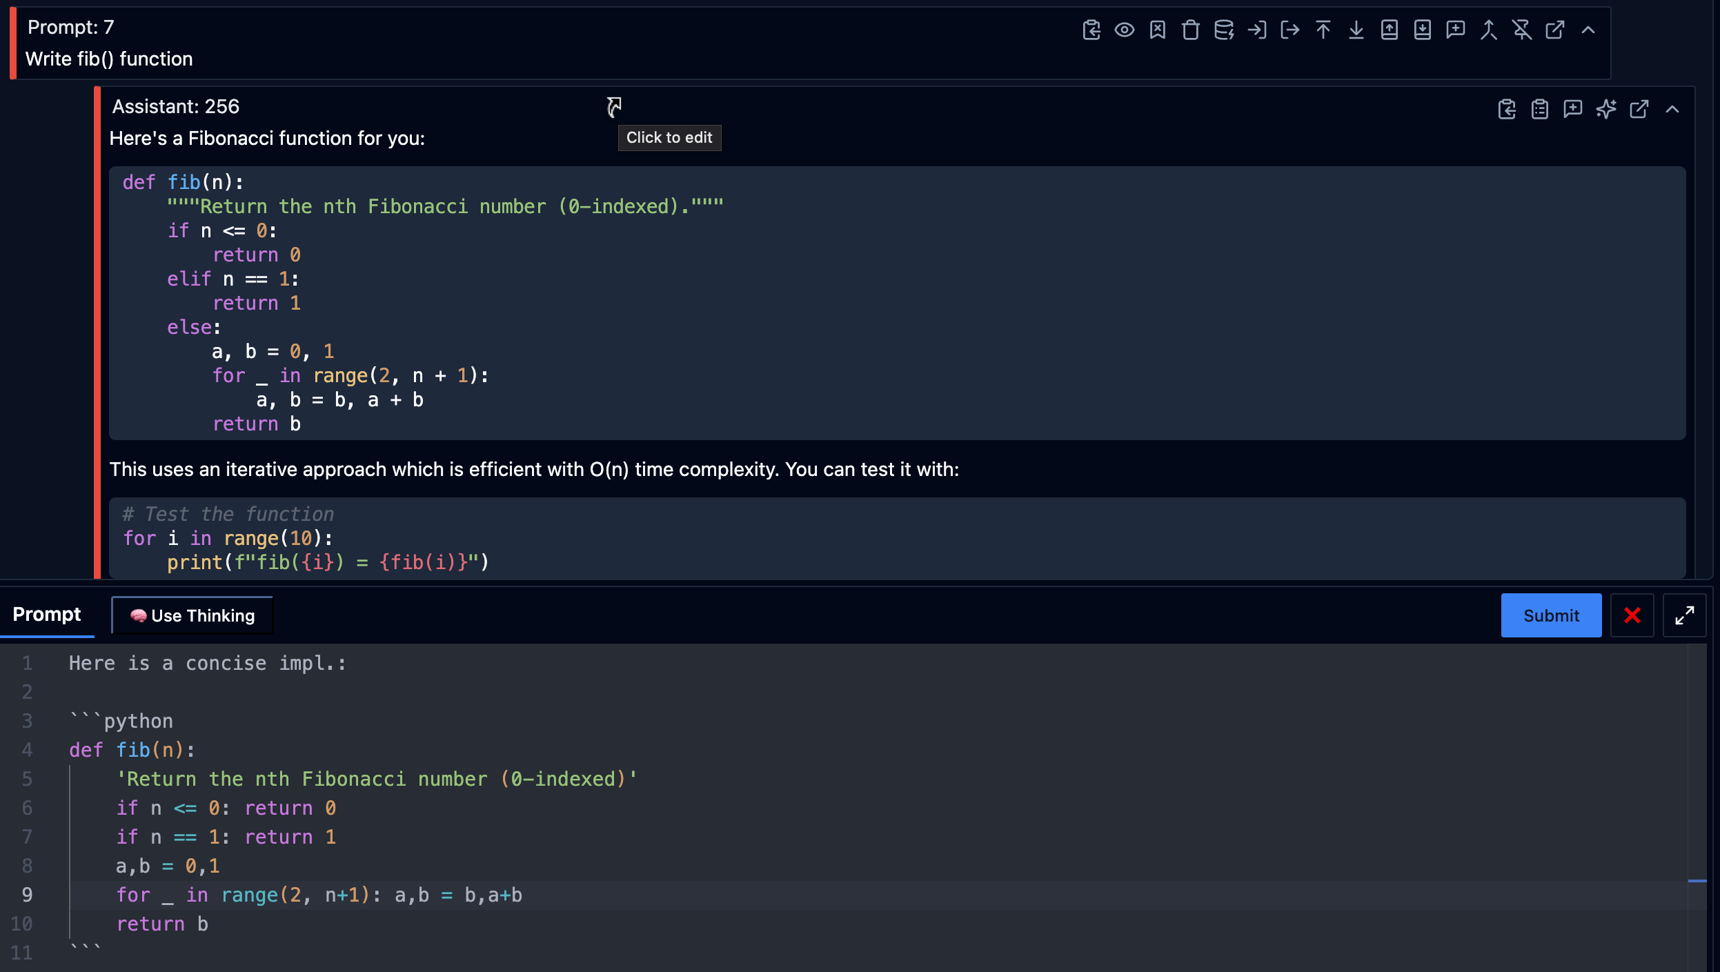
Task: Expand the prompt editor to fullscreen
Action: pyautogui.click(x=1684, y=615)
